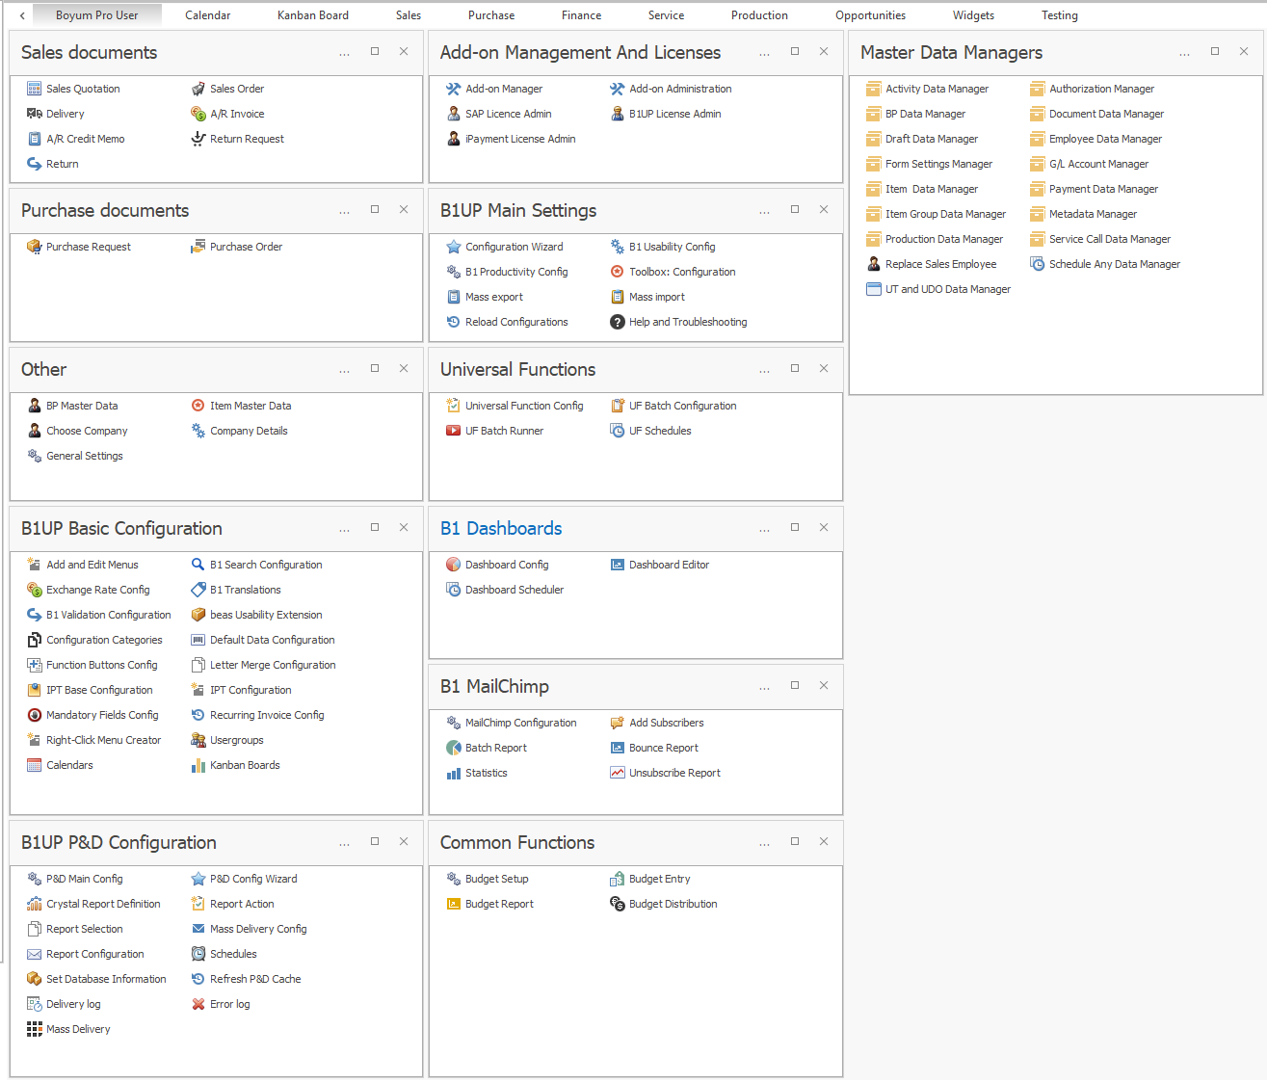Click the Schedule Any Data Manager icon
The image size is (1267, 1082).
tap(1038, 264)
